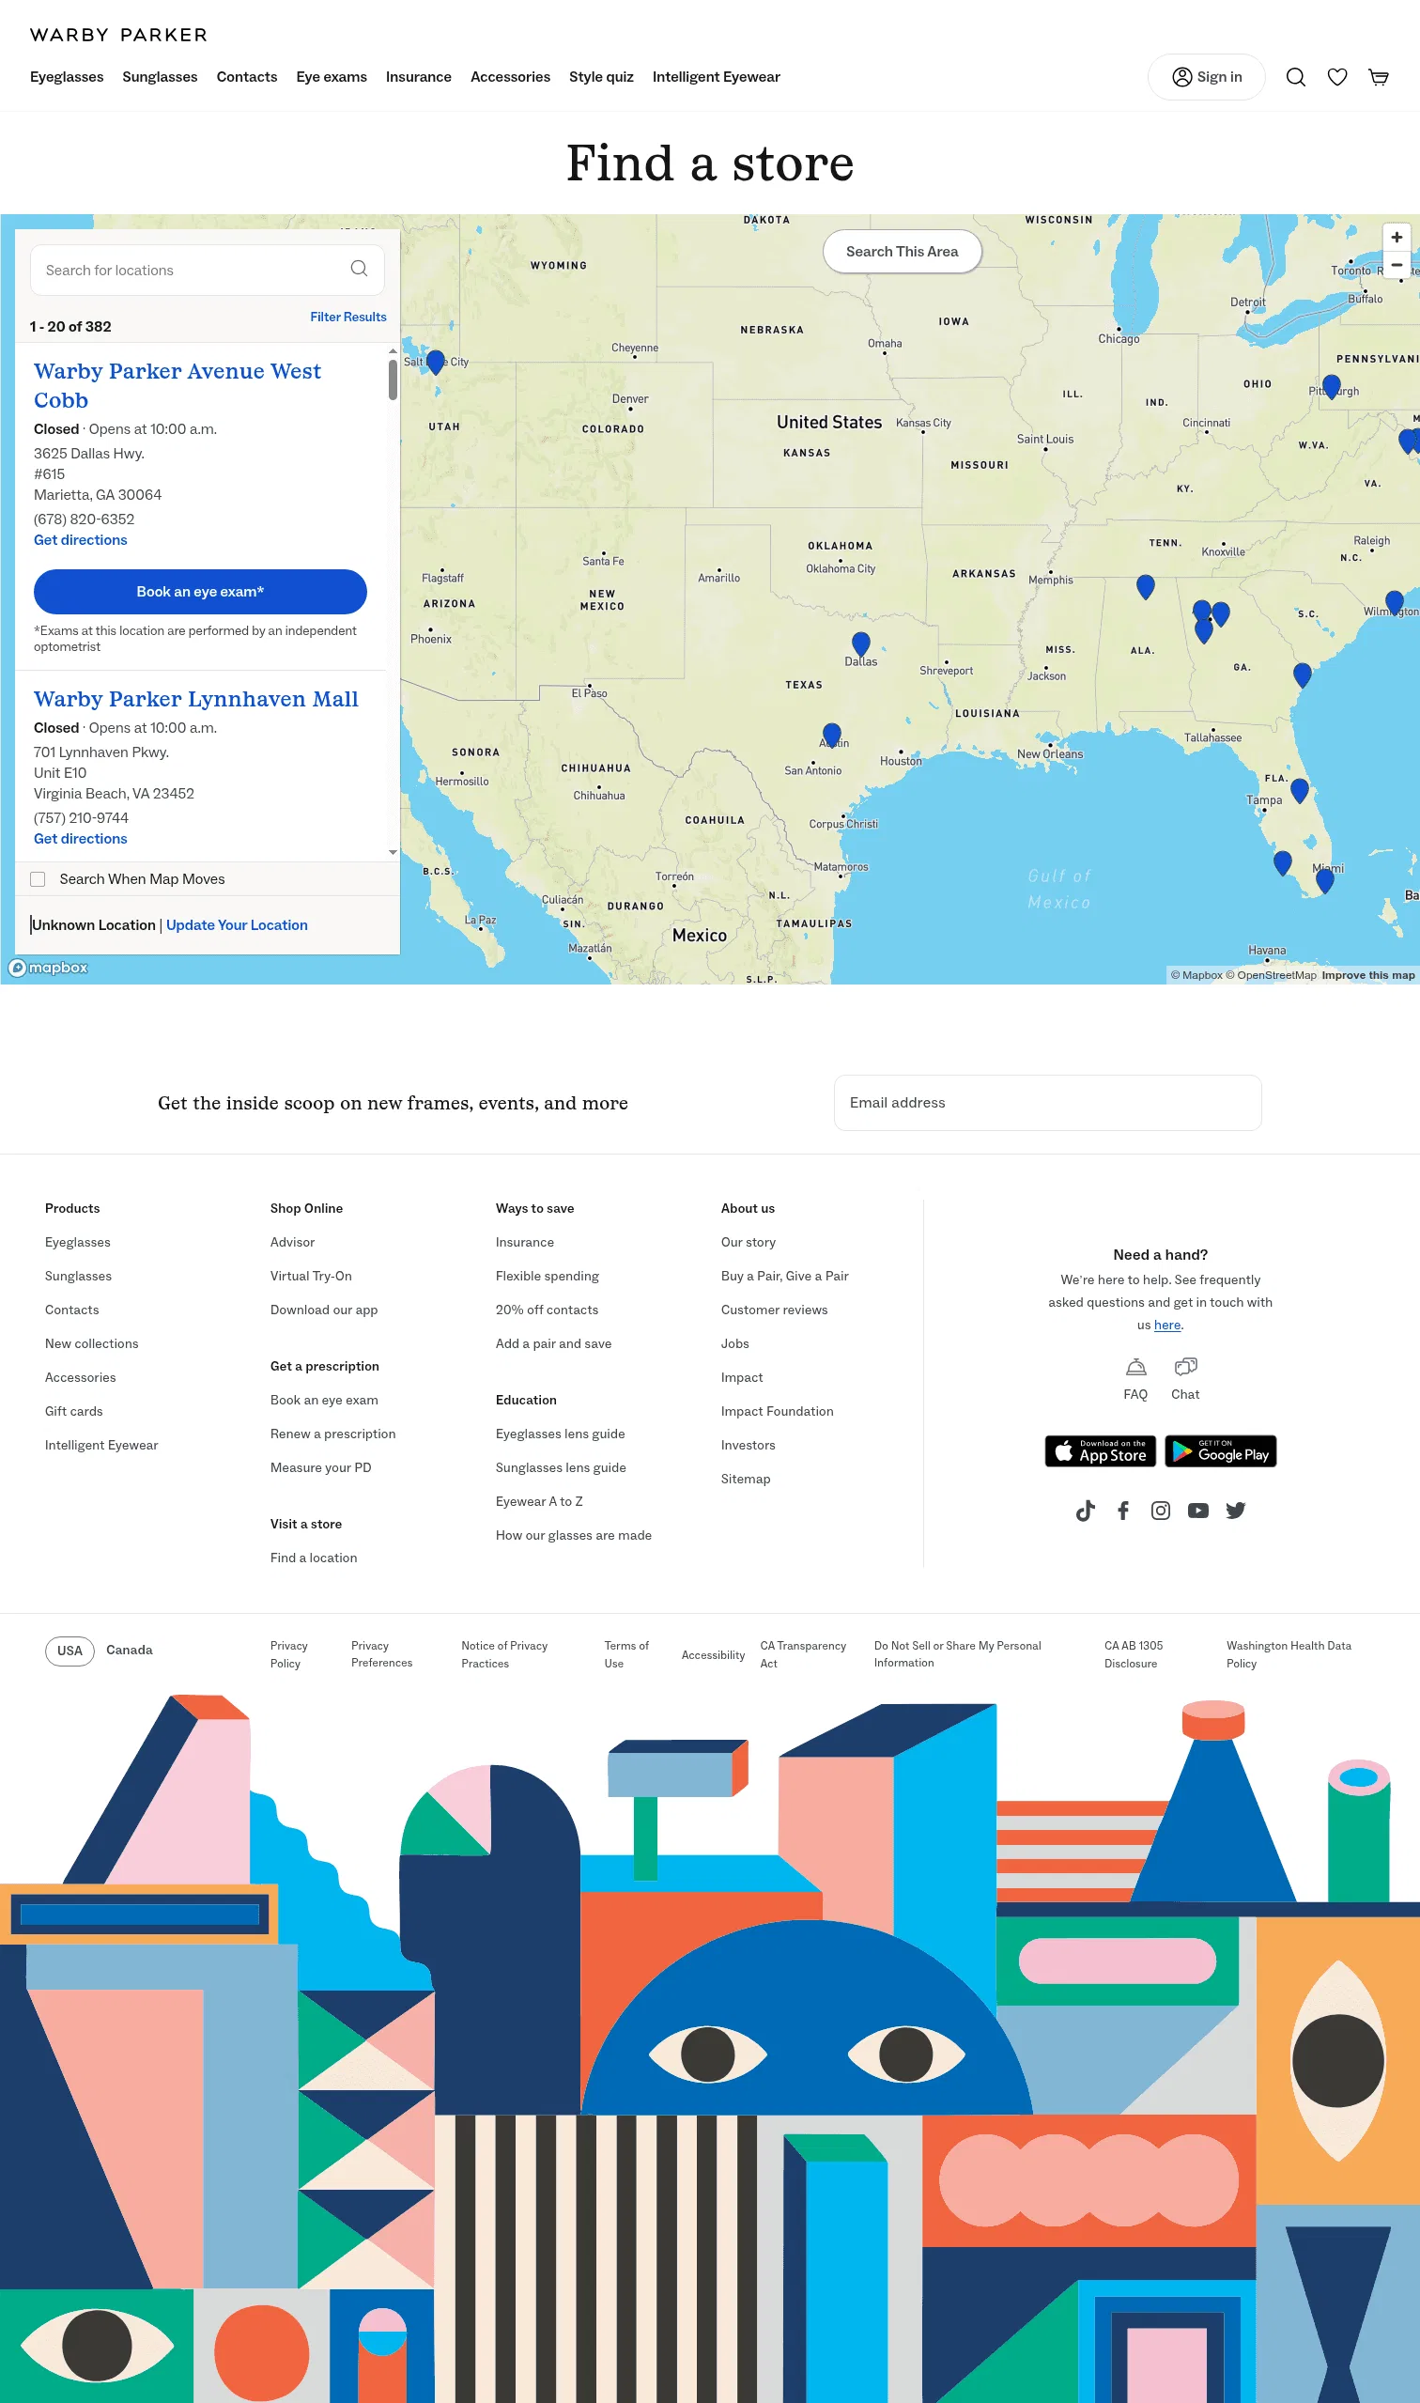Click the results list scroll-down arrow
The height and width of the screenshot is (2403, 1420).
pos(393,853)
